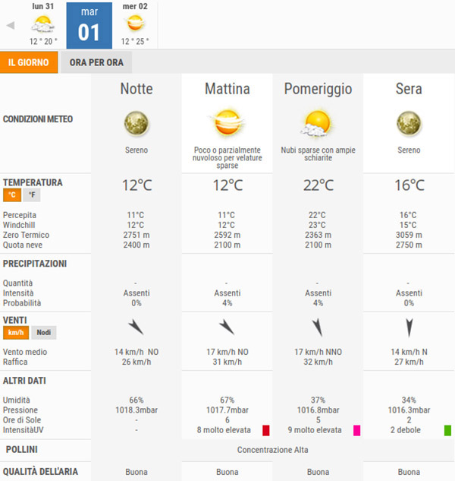Click 'Concentrazione Alta' pollen value
Screen dimensions: 455x481
(x=273, y=450)
